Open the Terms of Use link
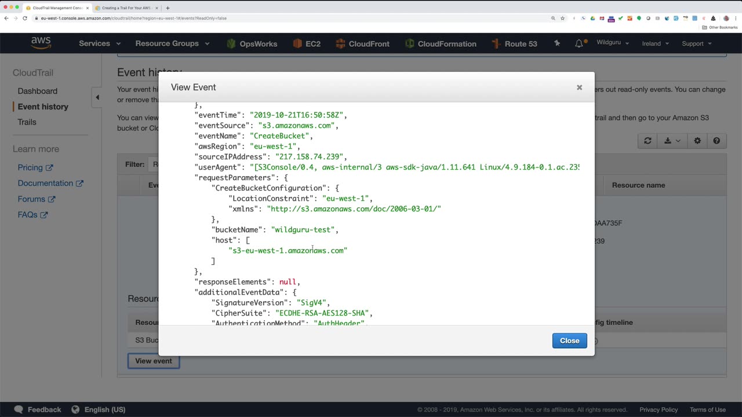 click(x=708, y=409)
